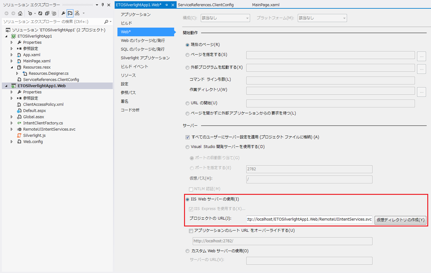431x273 pixels.
Task: Select the 外部プログラムを起動する(X) radio button
Action: tap(187, 68)
